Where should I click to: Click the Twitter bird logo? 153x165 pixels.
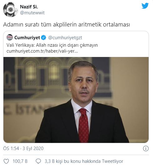(x=145, y=6)
